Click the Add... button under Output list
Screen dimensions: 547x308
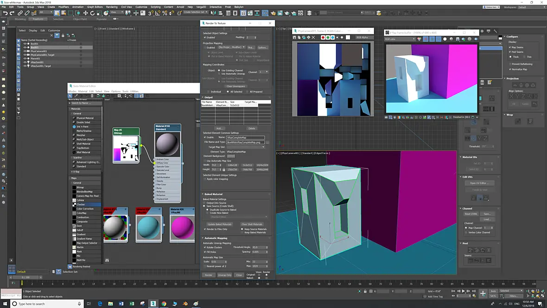tap(219, 128)
